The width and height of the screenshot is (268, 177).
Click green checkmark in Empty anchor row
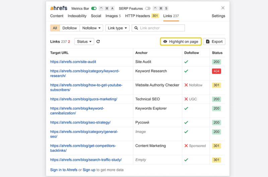[186, 160]
